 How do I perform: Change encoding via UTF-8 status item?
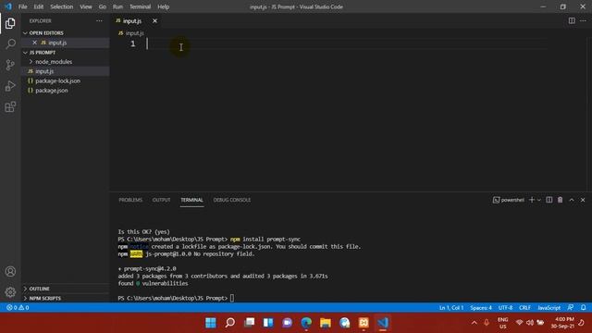pyautogui.click(x=505, y=308)
